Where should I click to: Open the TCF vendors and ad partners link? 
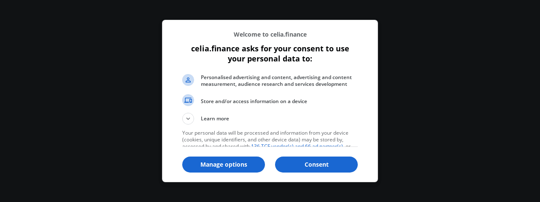point(297,145)
